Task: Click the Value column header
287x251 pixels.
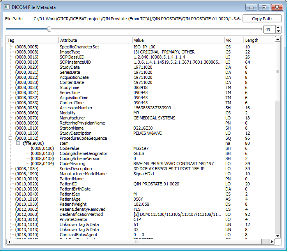Action: point(178,40)
